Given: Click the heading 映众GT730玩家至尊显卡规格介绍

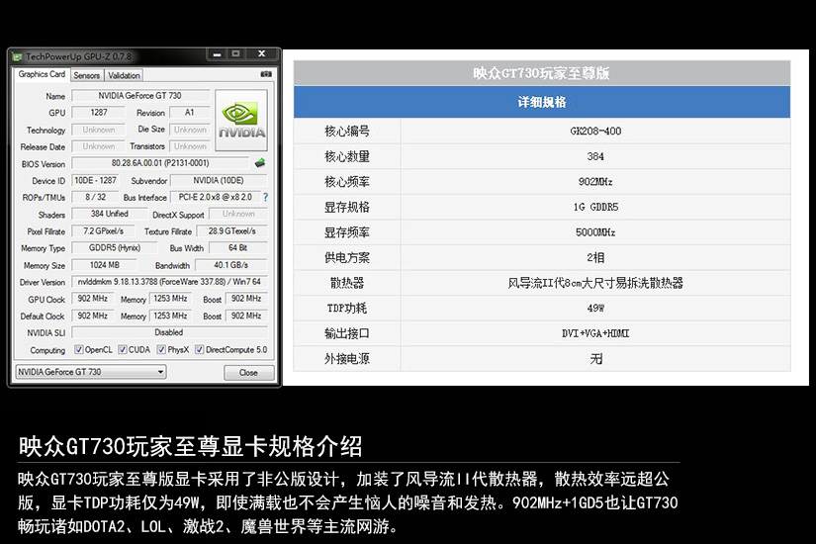Looking at the screenshot, I should coord(191,446).
